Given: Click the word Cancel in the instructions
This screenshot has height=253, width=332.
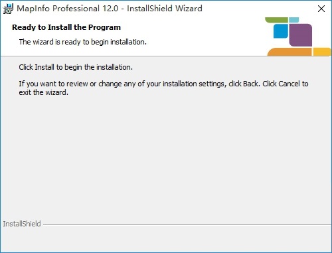Looking at the screenshot, I should point(289,84).
